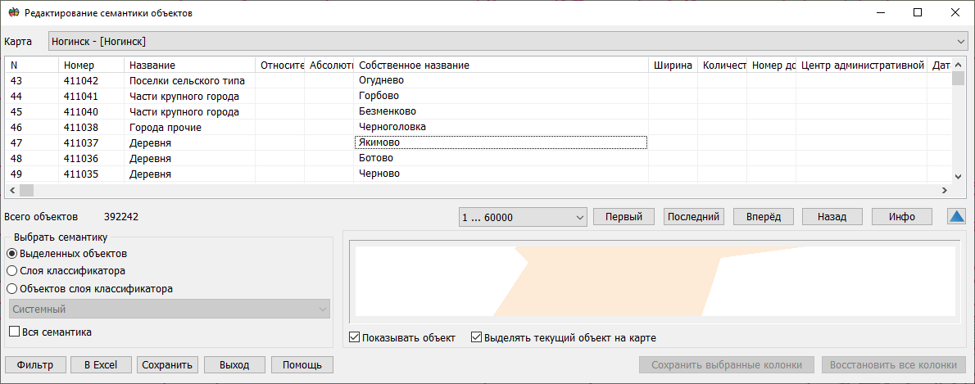Select the 'Огуднево' name cell
The width and height of the screenshot is (975, 384).
tap(501, 81)
